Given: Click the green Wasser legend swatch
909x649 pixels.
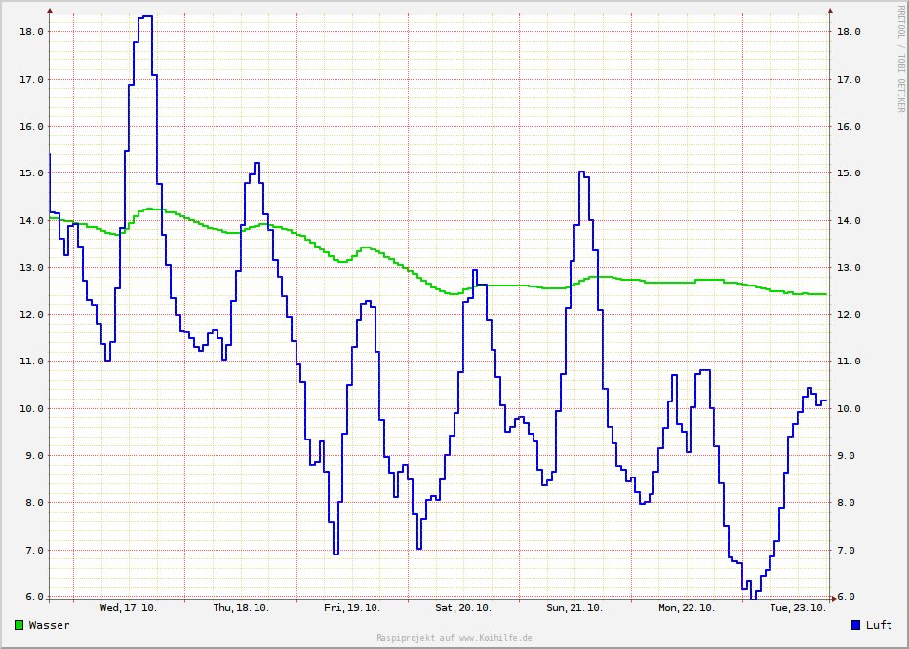Looking at the screenshot, I should pos(20,625).
